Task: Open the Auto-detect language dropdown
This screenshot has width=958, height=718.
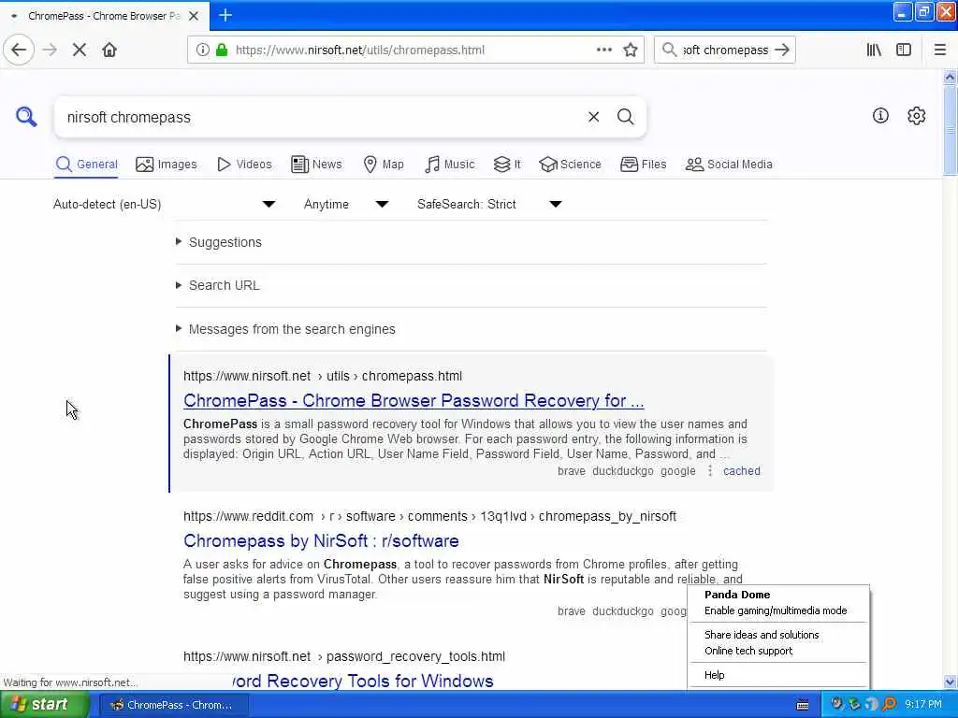Action: (165, 204)
